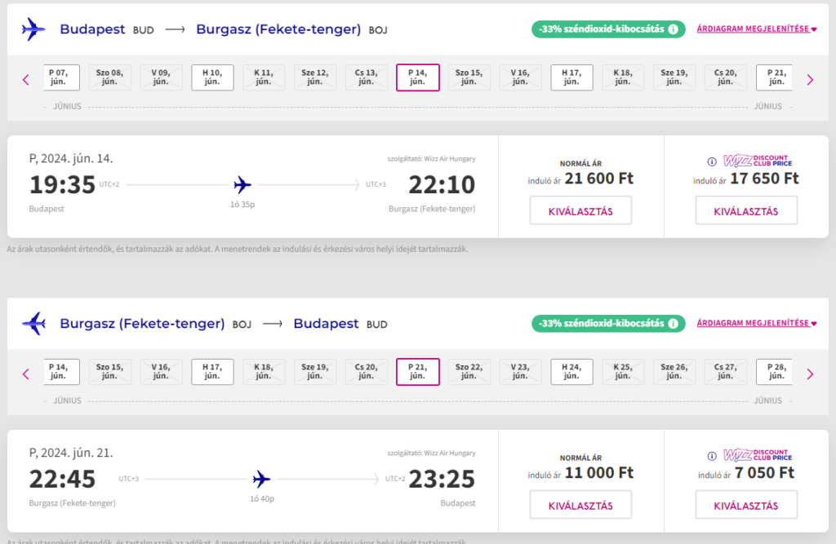
Task: Click info icon beside return WIZZ Discount Club
Action: [x=712, y=456]
